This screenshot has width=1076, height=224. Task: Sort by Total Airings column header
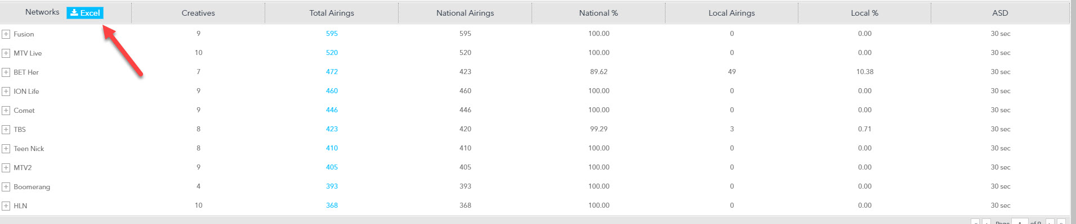click(332, 13)
